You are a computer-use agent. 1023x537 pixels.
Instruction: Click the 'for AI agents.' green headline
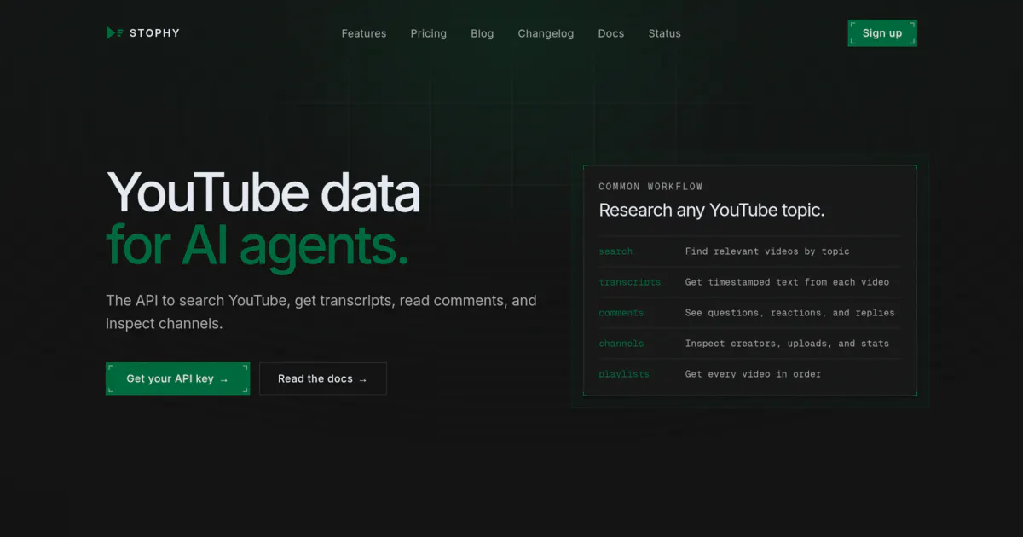click(x=257, y=247)
